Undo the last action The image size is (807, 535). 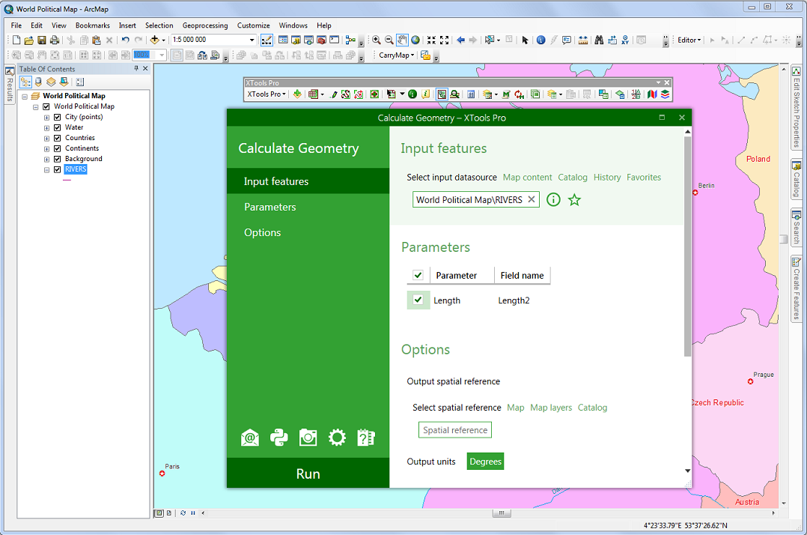click(125, 40)
